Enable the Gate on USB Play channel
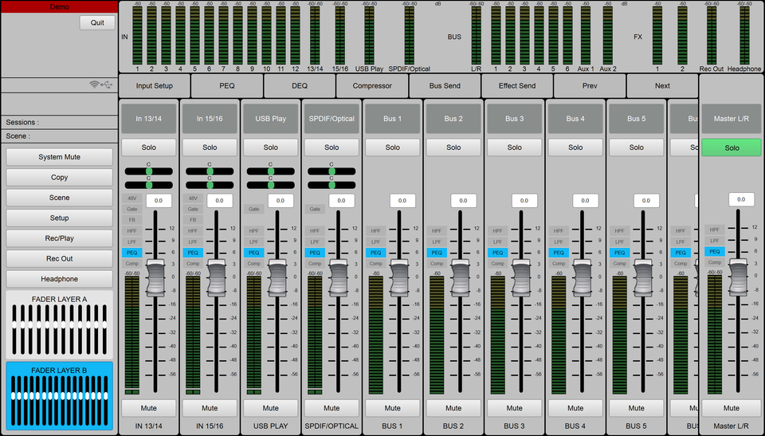 point(253,209)
